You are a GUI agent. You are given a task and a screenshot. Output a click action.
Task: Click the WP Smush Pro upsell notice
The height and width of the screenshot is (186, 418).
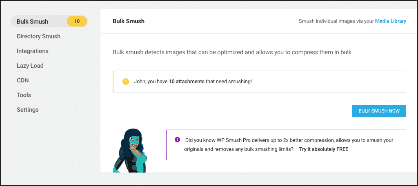point(286,145)
